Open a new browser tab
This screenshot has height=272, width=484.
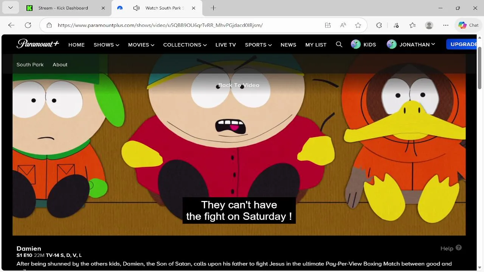click(213, 8)
